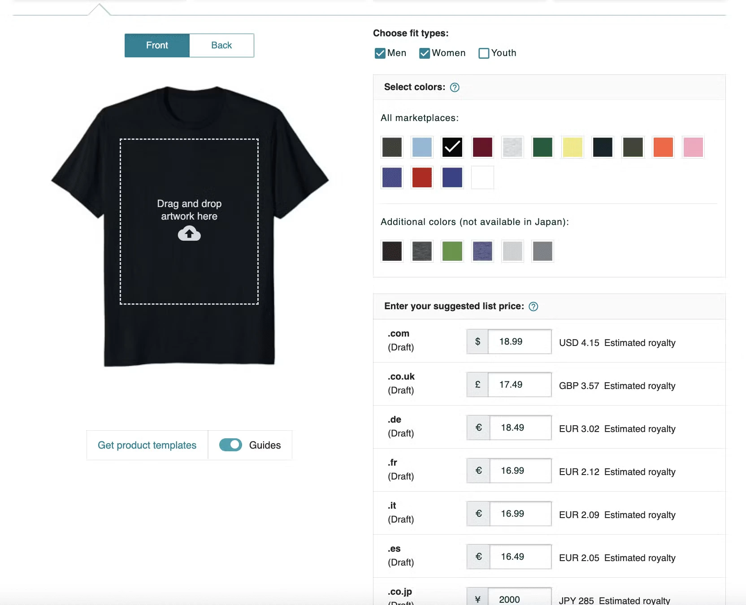
Task: Select the grass green additional color
Action: coord(452,251)
